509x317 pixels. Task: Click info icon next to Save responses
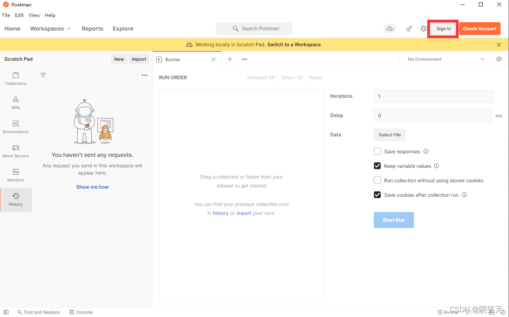coord(426,152)
